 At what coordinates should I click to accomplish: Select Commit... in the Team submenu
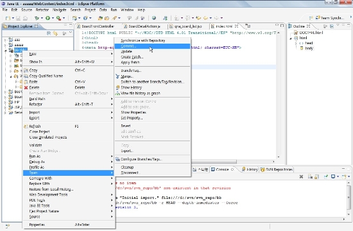[152, 46]
